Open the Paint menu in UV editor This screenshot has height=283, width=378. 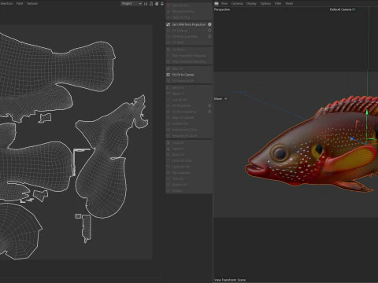pyautogui.click(x=20, y=3)
